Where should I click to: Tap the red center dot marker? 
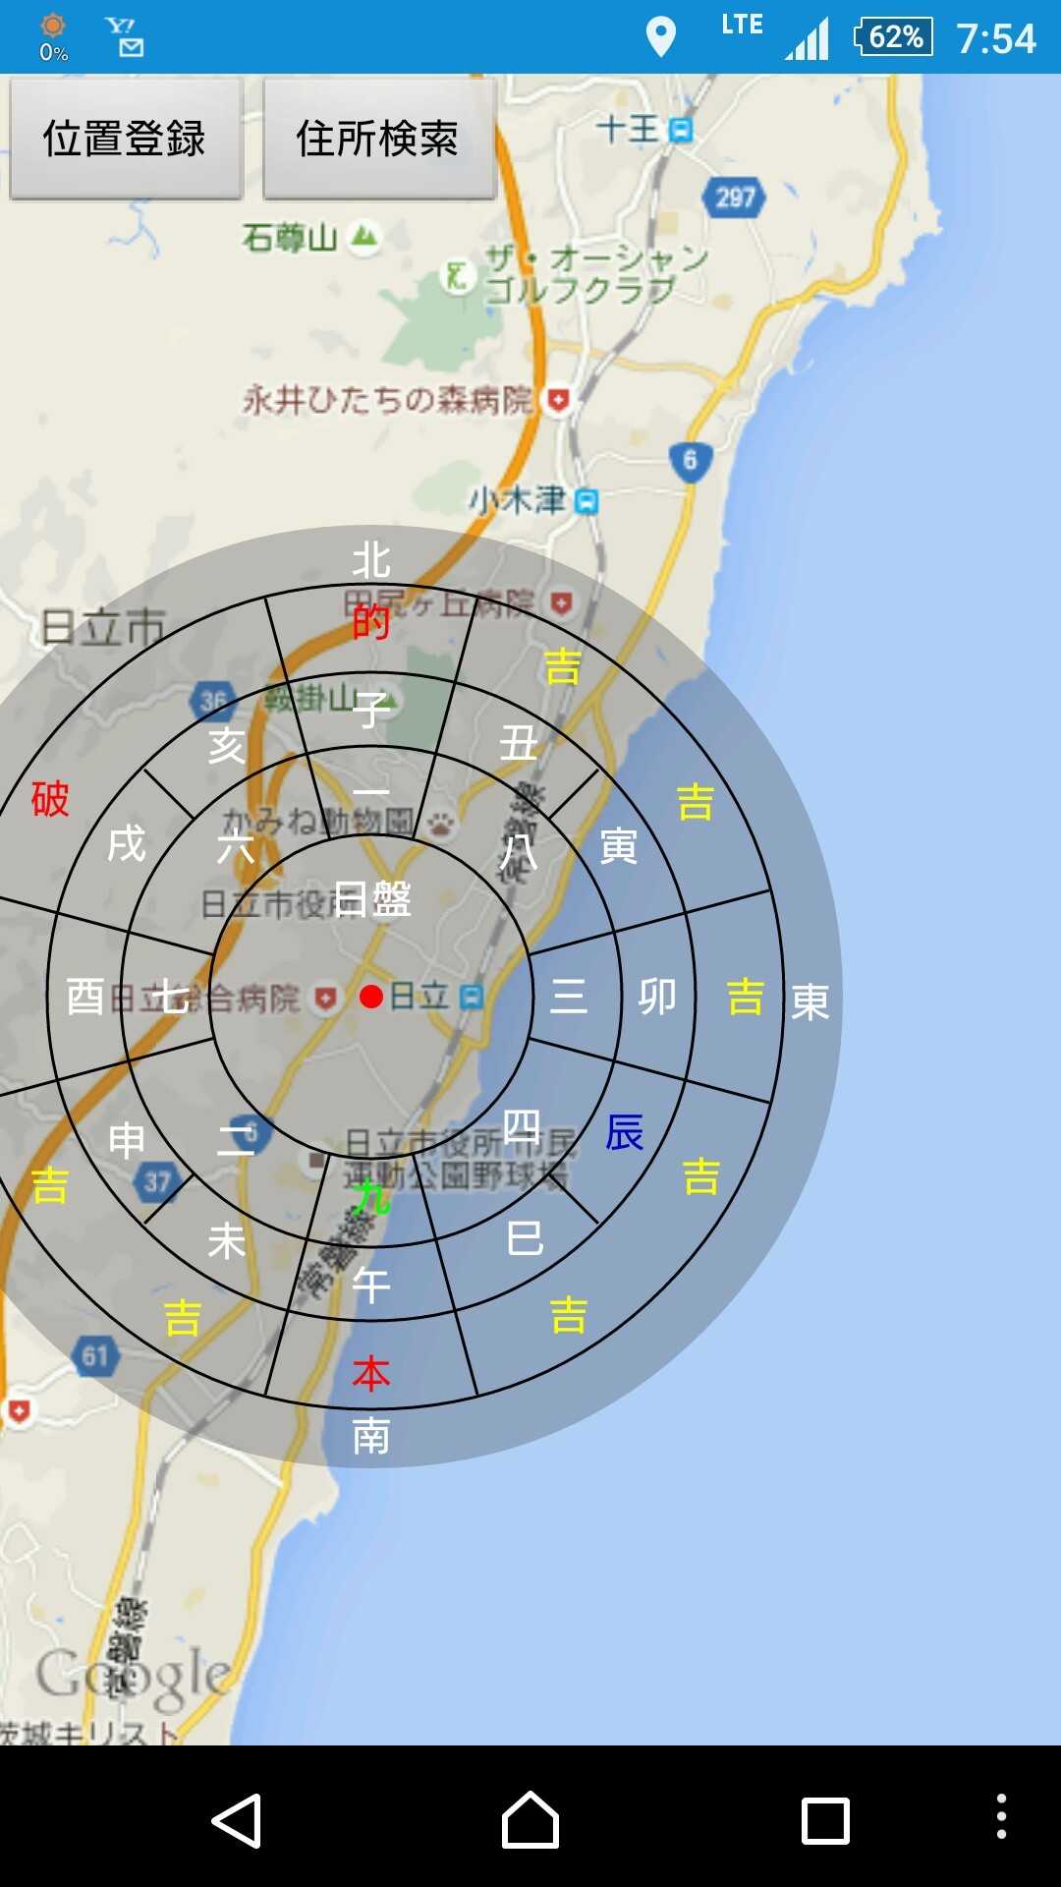(x=371, y=998)
